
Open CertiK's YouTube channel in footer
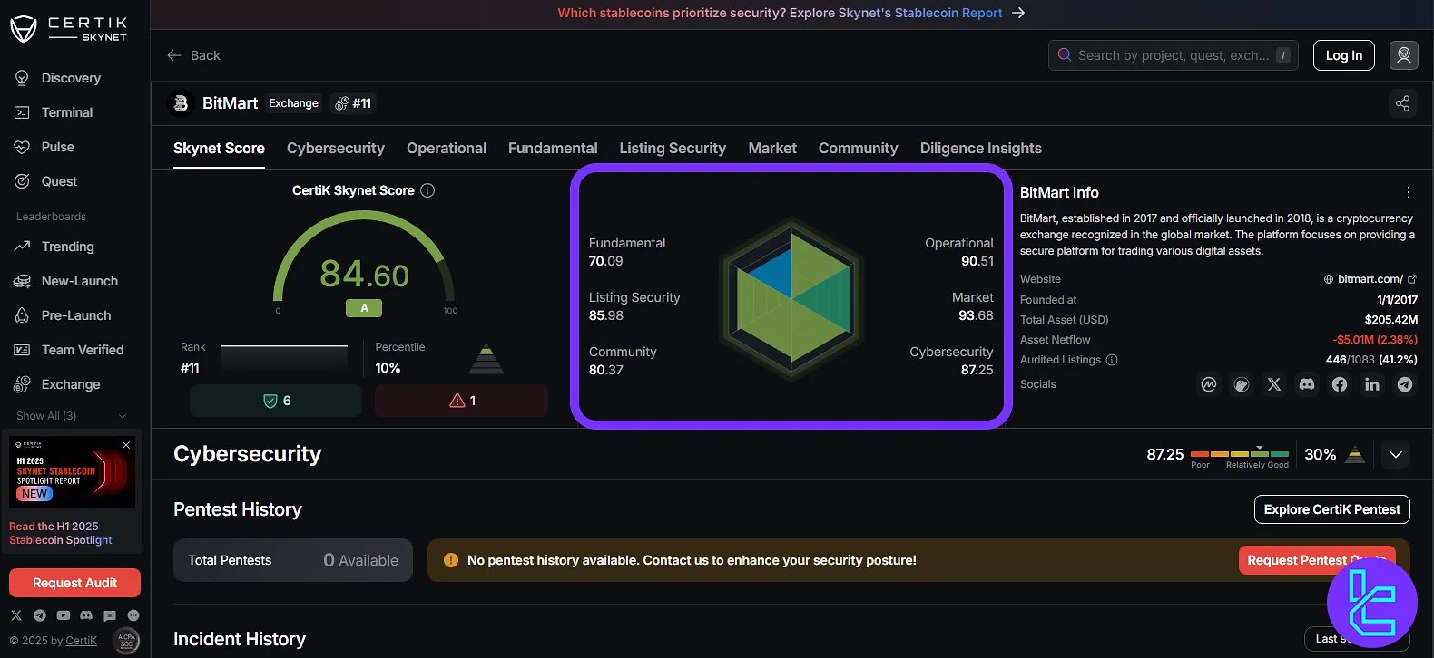64,615
